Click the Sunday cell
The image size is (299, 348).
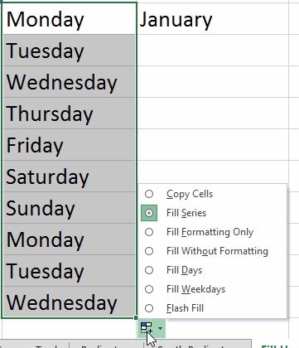pyautogui.click(x=69, y=208)
